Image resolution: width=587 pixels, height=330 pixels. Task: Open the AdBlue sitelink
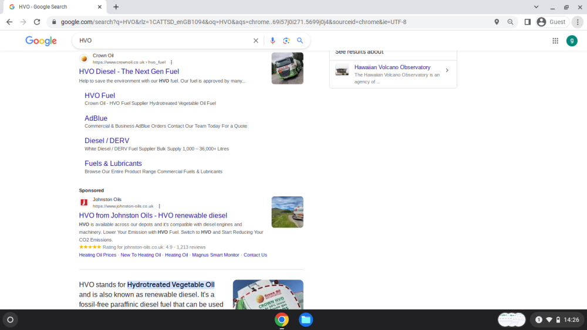(x=96, y=118)
